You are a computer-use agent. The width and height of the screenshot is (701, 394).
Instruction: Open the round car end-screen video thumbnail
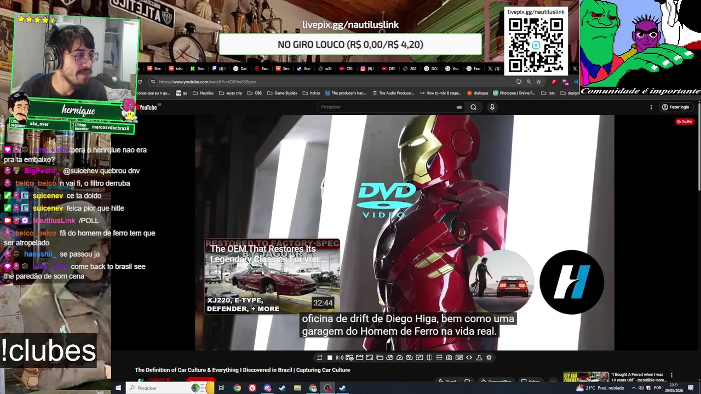pyautogui.click(x=501, y=282)
